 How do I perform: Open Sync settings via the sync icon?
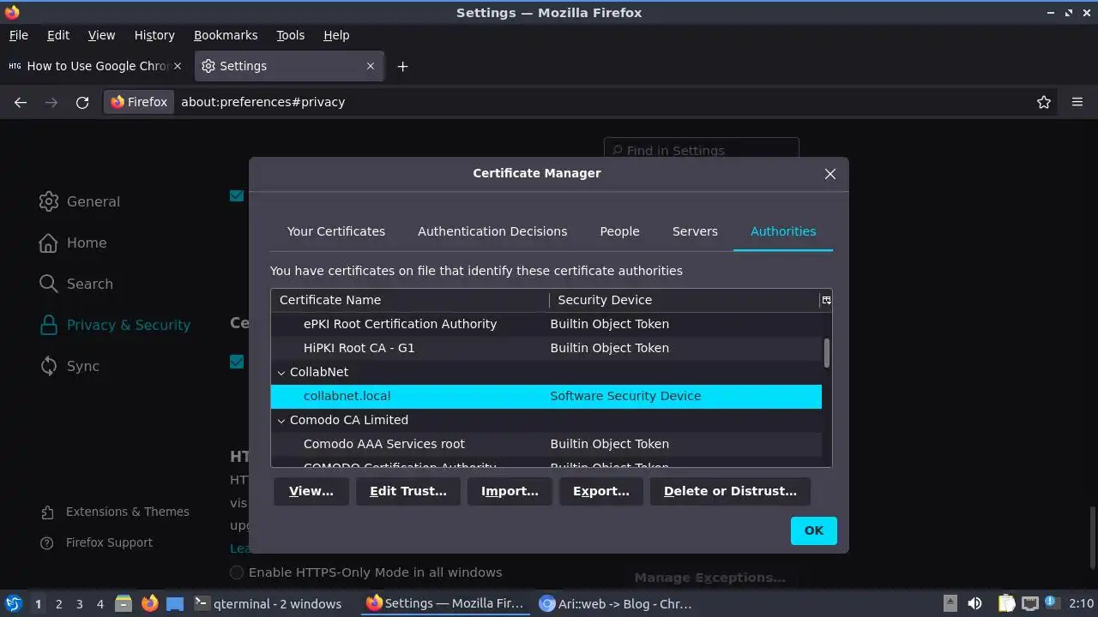tap(49, 366)
